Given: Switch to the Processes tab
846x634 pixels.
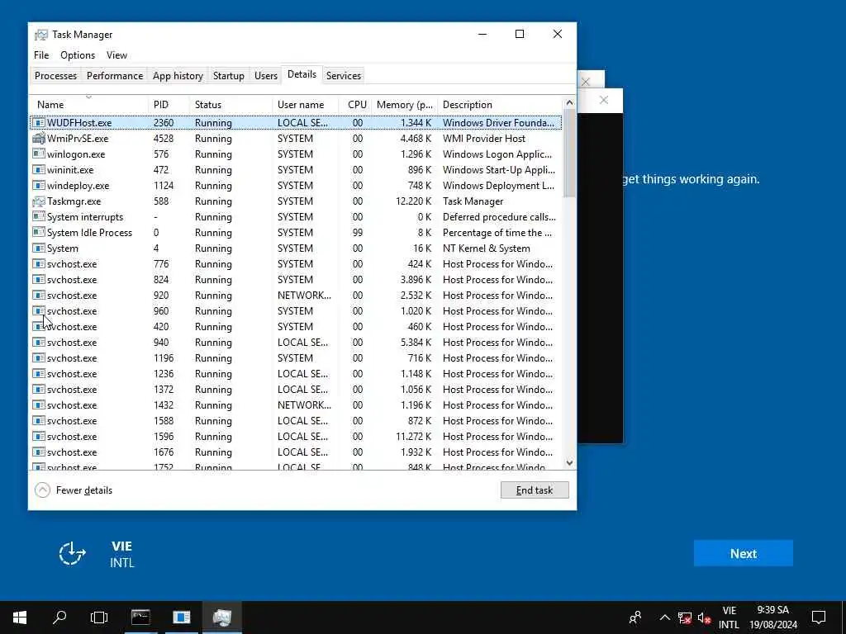Looking at the screenshot, I should point(55,76).
